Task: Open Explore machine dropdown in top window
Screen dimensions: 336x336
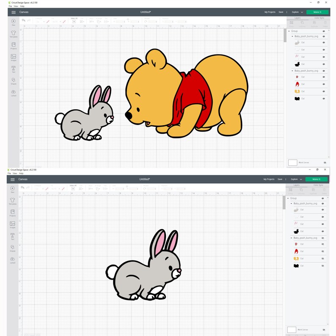Action: tap(297, 12)
